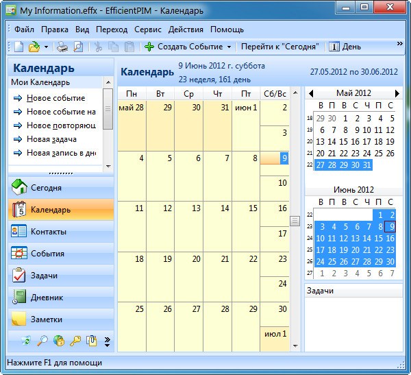Go to next month in mini calendar

pos(397,93)
